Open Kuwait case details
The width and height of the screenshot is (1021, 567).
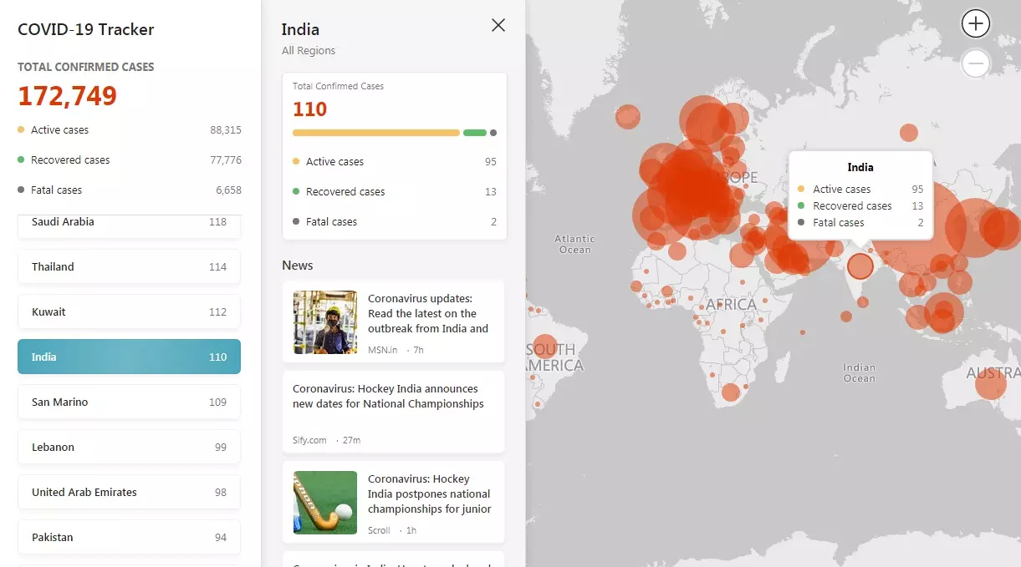[129, 312]
